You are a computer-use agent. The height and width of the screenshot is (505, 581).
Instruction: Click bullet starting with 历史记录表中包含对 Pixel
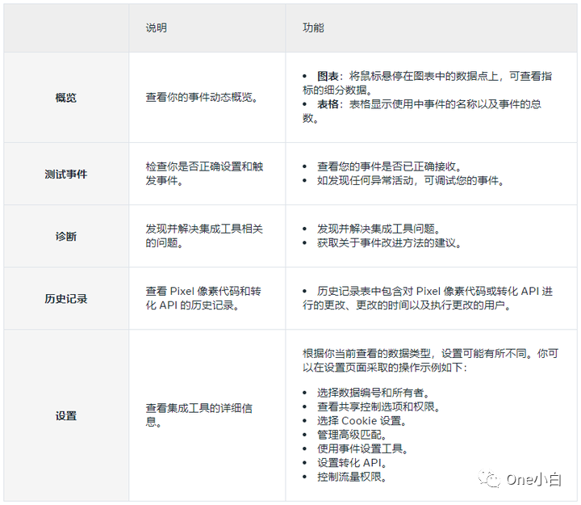point(428,298)
